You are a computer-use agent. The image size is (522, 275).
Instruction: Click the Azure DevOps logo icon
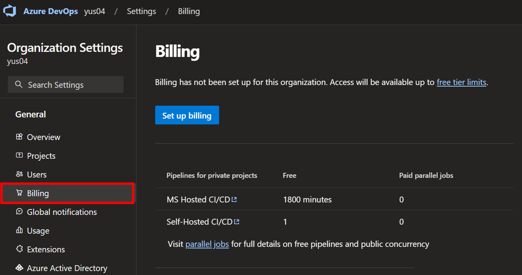[9, 11]
